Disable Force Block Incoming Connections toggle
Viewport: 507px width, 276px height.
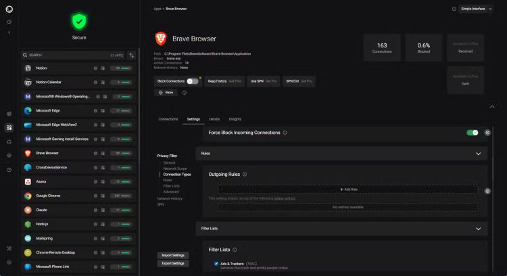tap(473, 133)
